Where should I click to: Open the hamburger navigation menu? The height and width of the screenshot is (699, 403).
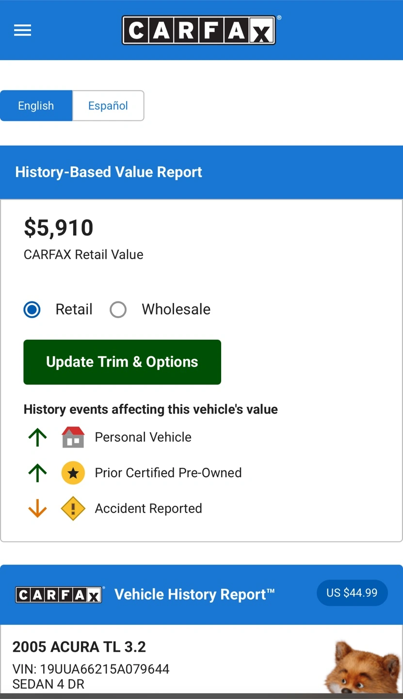pos(22,30)
